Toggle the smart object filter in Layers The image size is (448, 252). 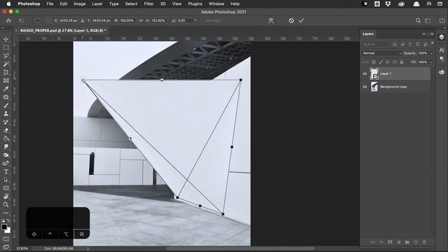pos(426,44)
